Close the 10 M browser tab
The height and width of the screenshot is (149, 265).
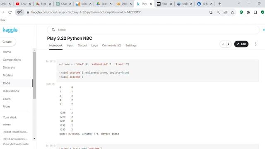click(211, 4)
